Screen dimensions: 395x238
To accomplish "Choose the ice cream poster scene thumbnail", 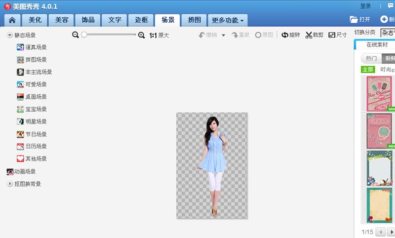I will [379, 94].
